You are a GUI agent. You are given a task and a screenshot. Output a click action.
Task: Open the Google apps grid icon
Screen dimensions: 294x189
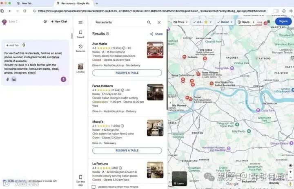269,22
